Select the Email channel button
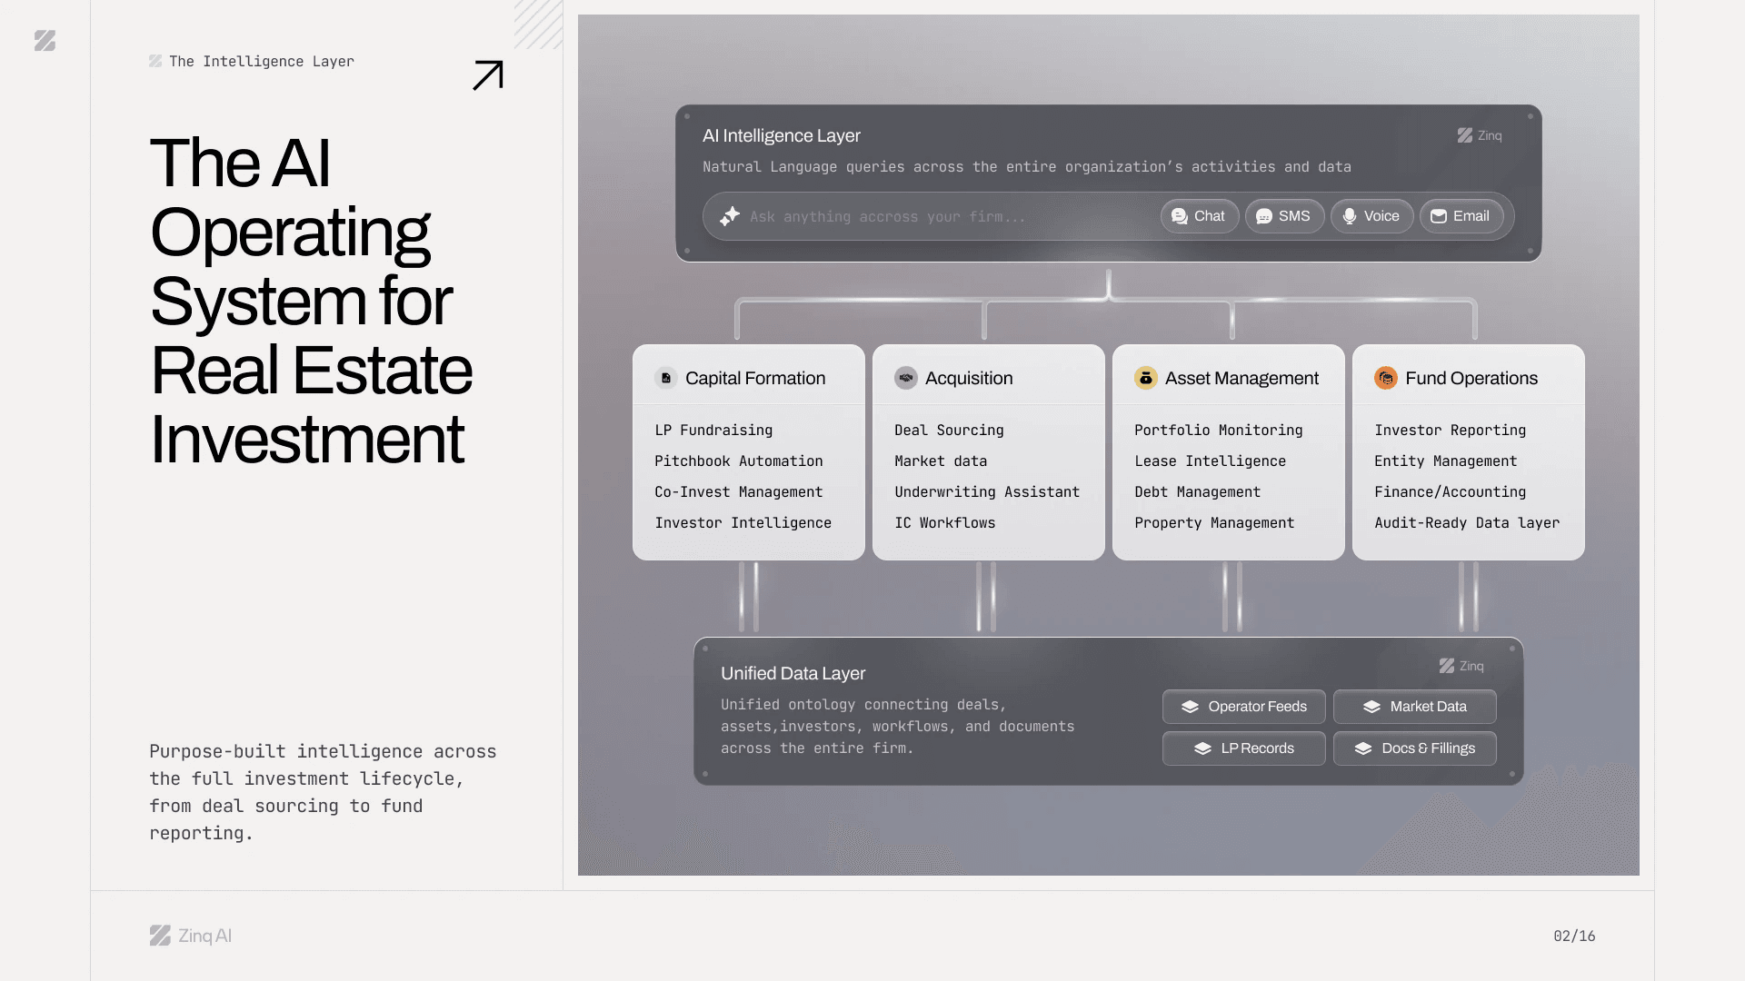This screenshot has width=1745, height=981. [x=1461, y=216]
